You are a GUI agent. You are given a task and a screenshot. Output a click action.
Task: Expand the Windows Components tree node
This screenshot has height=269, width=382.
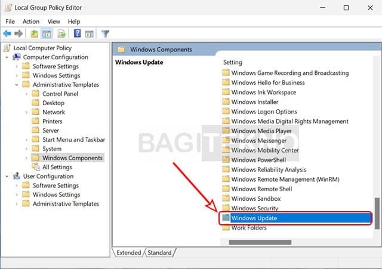click(26, 158)
